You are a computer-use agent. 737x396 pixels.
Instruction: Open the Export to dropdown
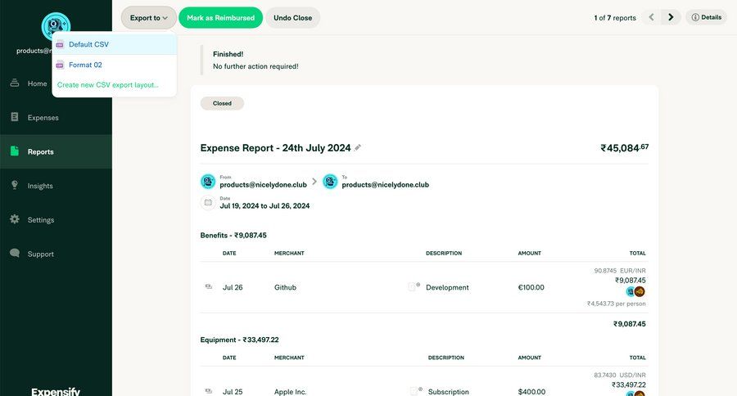[148, 18]
